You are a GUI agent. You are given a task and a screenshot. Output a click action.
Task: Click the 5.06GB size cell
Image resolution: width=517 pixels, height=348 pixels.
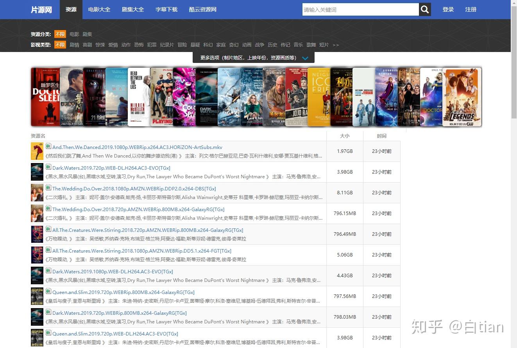point(345,255)
